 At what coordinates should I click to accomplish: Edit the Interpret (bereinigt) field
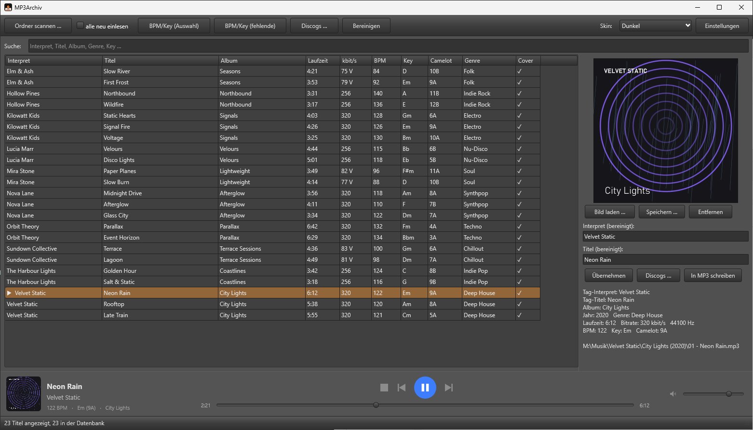click(666, 237)
